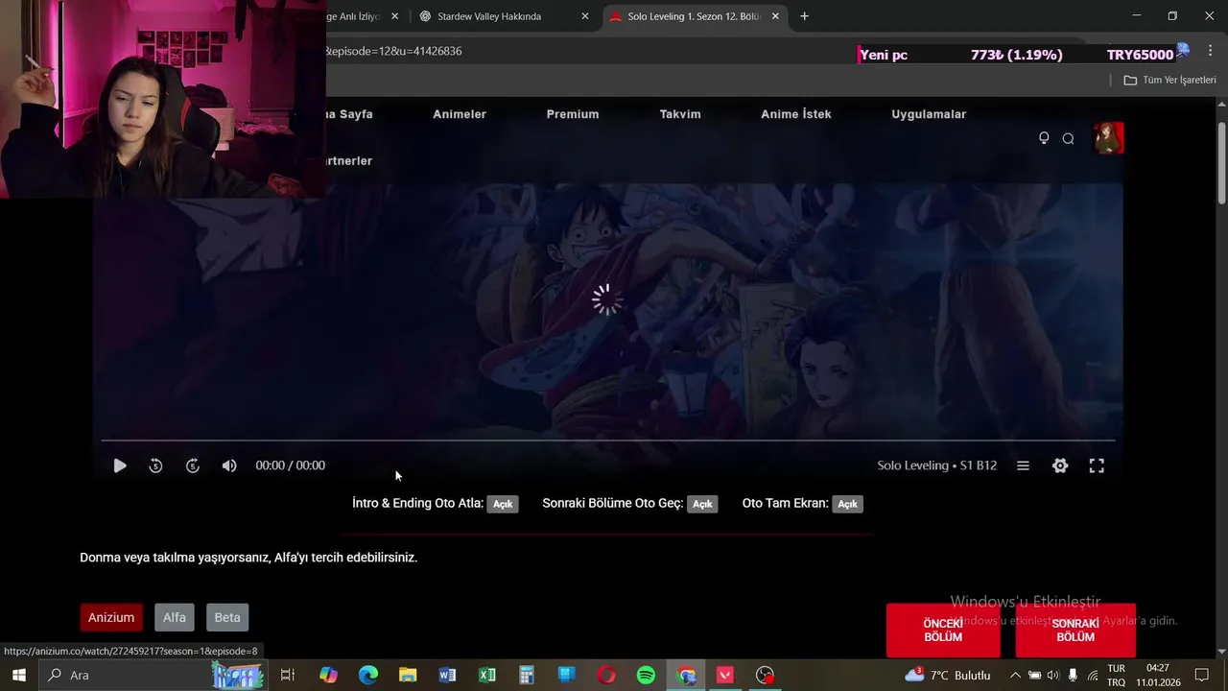The width and height of the screenshot is (1228, 691).
Task: Toggle Sonraki Bölüme Oto Geç switch
Action: 703,504
